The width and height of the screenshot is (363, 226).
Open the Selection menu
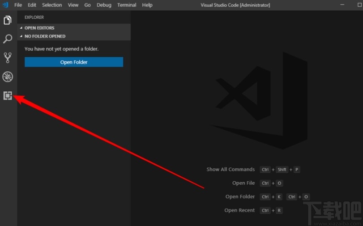click(x=52, y=5)
